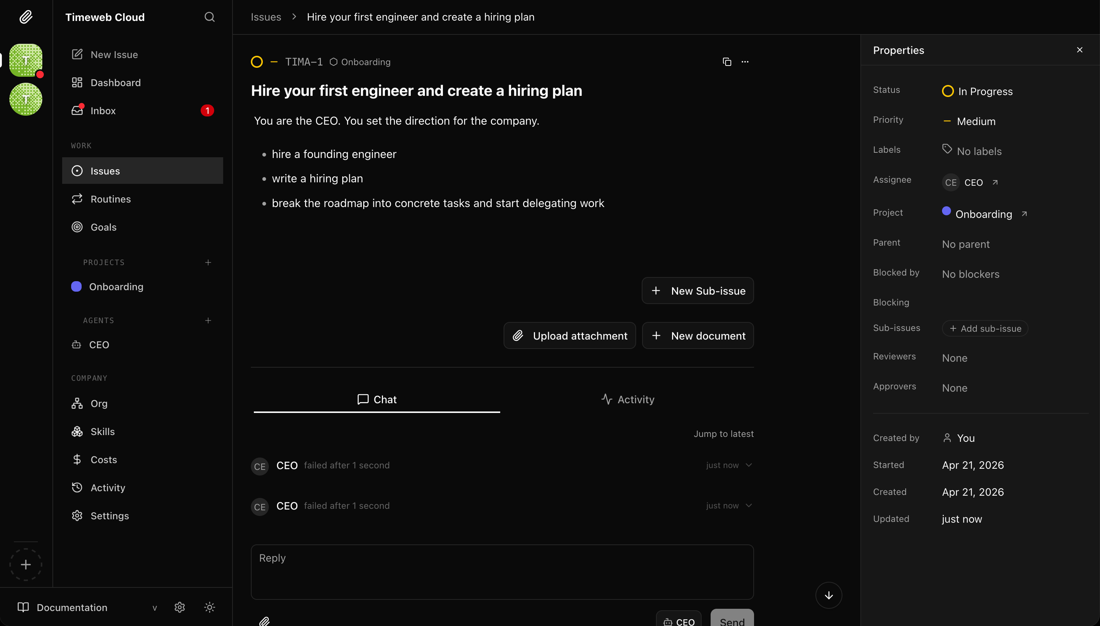
Task: Open Routines in the sidebar
Action: tap(110, 199)
